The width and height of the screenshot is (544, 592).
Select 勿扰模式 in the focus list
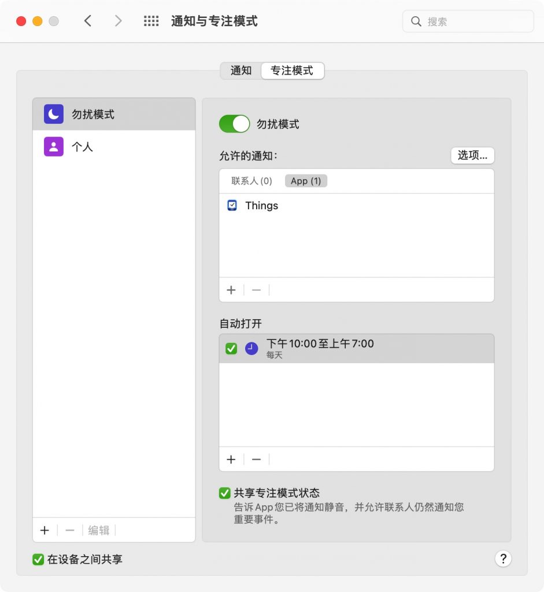(x=114, y=114)
